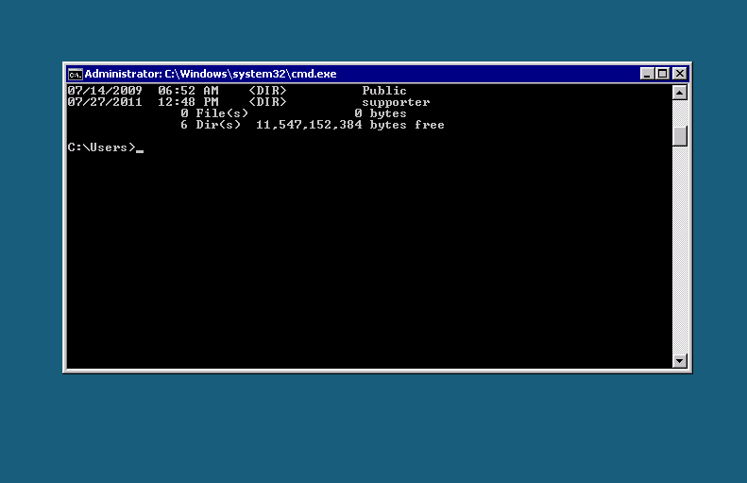
Task: Click the '6 Dir(s)' summary text
Action: pyautogui.click(x=211, y=125)
